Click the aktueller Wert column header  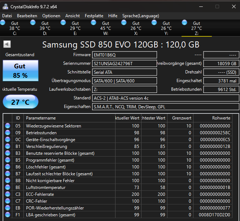[x=128, y=118]
